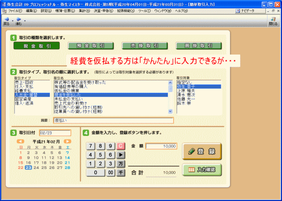
Task: Select 経費支払 in 取引タイプ list
Action: 32,91
